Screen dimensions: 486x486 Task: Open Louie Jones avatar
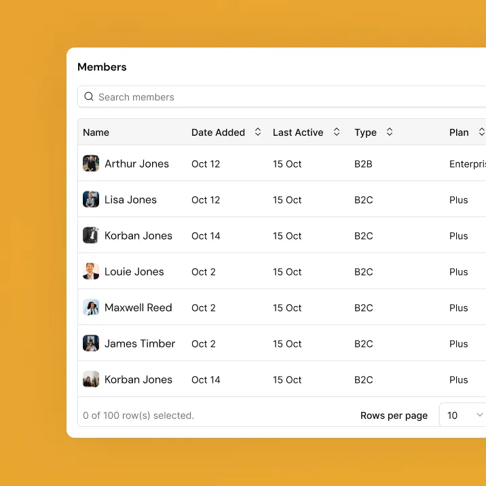91,272
